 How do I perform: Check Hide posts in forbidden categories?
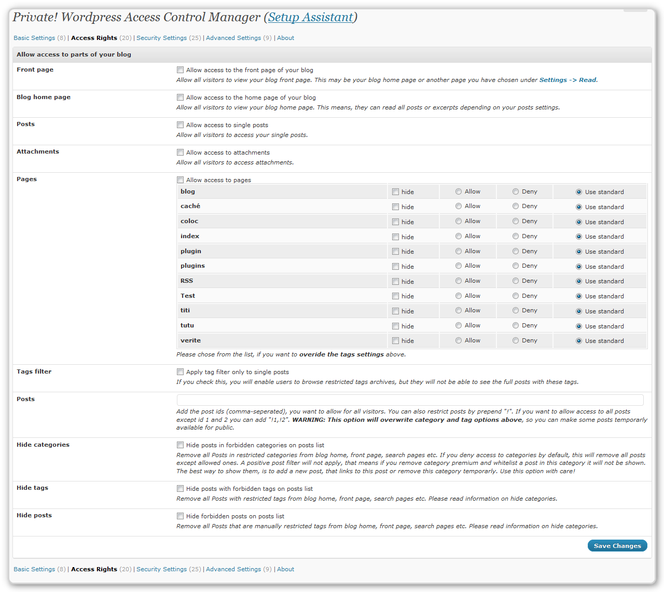click(180, 445)
